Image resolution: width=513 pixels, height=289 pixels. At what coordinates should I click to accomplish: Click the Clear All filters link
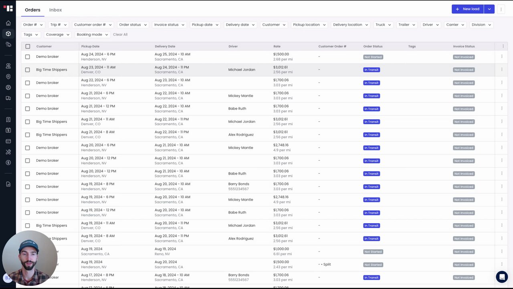120,35
